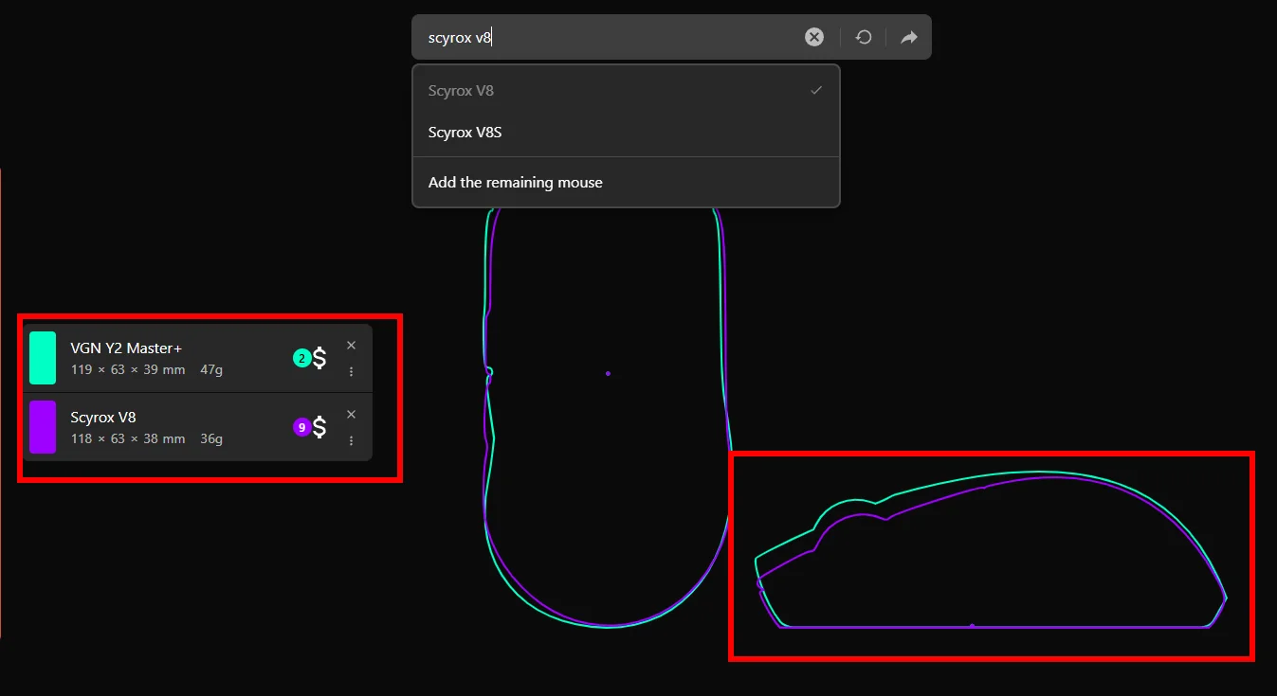Focus the mouse search input field

(x=607, y=38)
